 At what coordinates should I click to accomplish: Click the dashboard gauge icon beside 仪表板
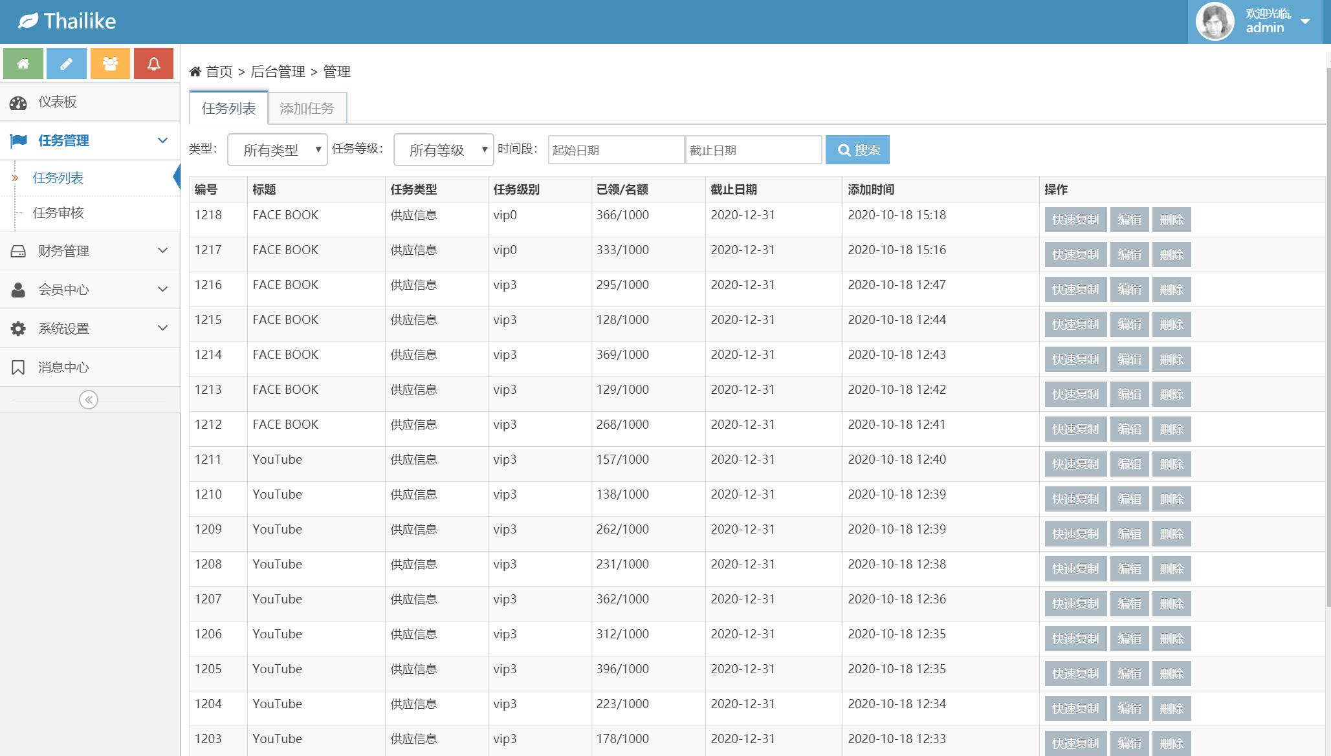18,102
